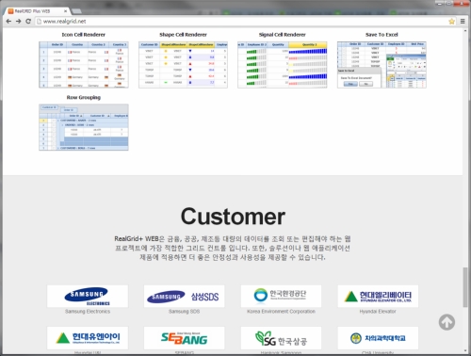The height and width of the screenshot is (356, 471).
Task: Click the page vertical scrollbar thumb
Action: point(465,287)
